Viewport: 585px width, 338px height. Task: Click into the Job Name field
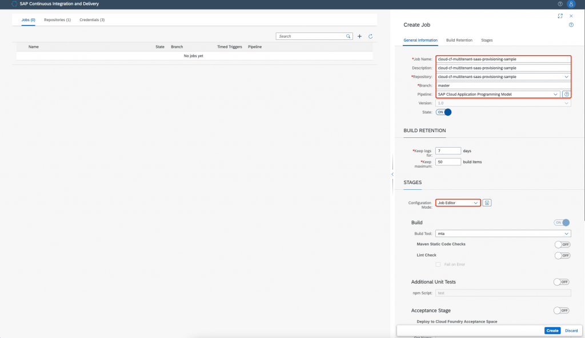coord(503,59)
